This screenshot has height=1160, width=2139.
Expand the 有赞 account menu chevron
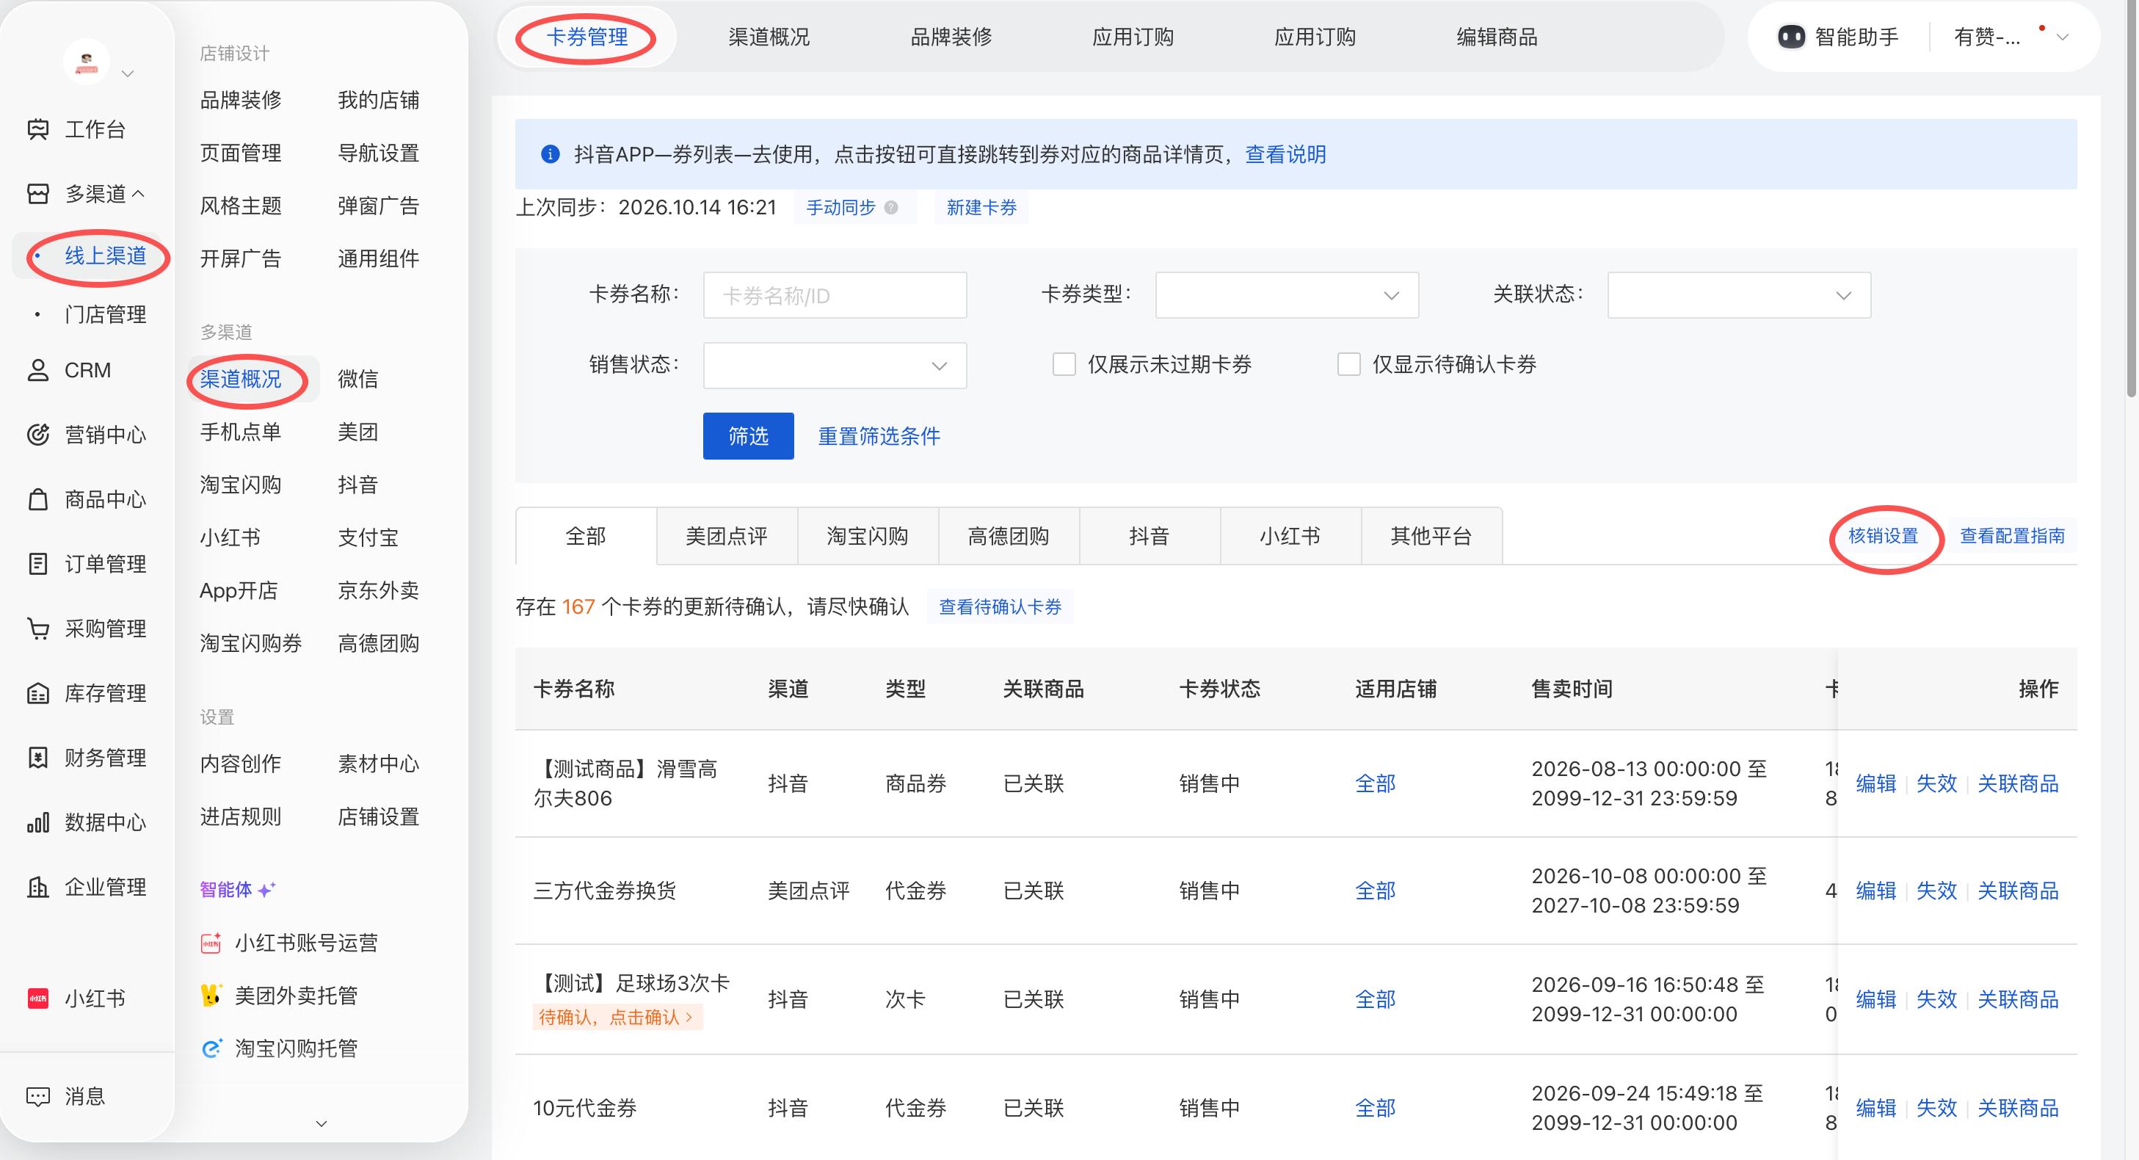point(2063,37)
